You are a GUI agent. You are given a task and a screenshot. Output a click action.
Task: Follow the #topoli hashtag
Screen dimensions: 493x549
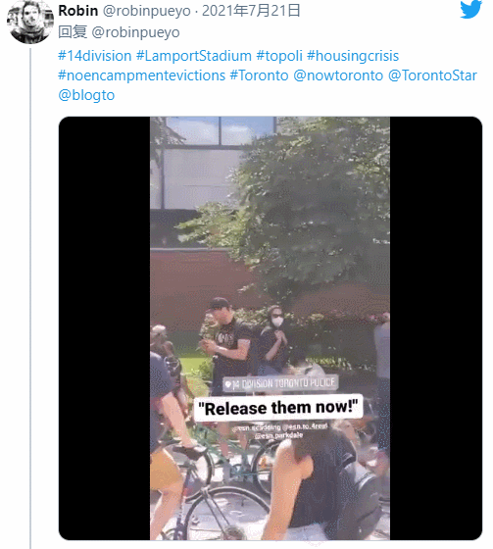point(279,56)
